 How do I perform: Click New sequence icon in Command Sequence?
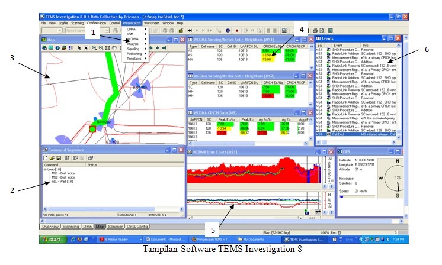(45, 158)
